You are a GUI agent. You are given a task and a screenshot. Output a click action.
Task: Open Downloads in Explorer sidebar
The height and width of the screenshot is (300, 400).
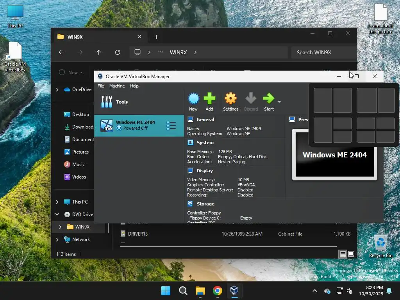(79, 127)
